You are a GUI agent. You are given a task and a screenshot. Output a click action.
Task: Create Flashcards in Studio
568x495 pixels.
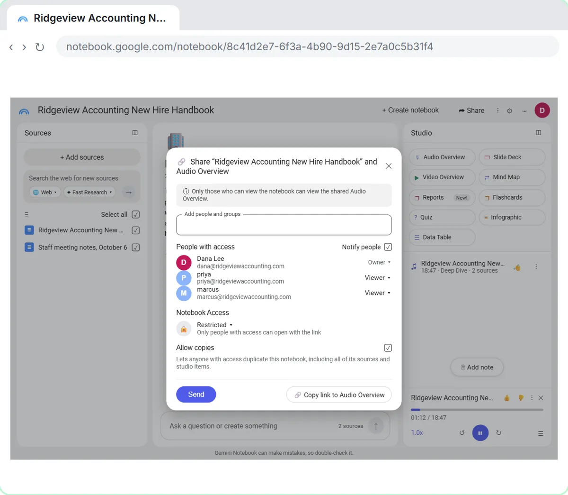click(512, 198)
